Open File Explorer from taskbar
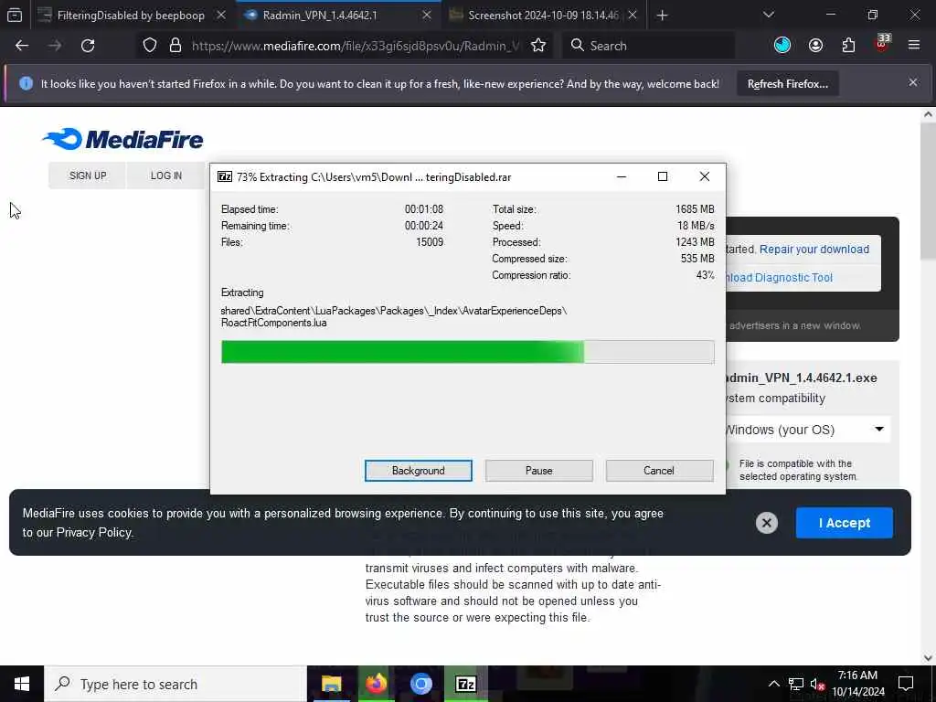The width and height of the screenshot is (936, 702). (331, 684)
